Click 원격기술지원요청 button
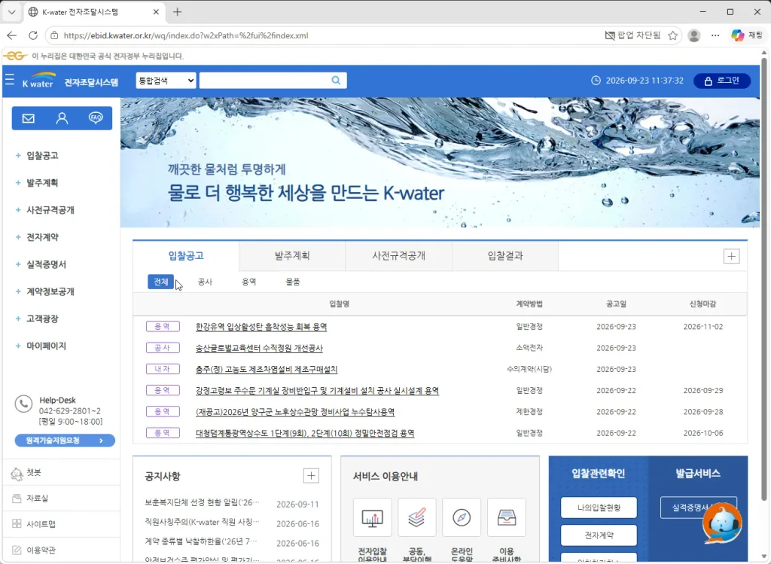The image size is (771, 564). click(65, 441)
